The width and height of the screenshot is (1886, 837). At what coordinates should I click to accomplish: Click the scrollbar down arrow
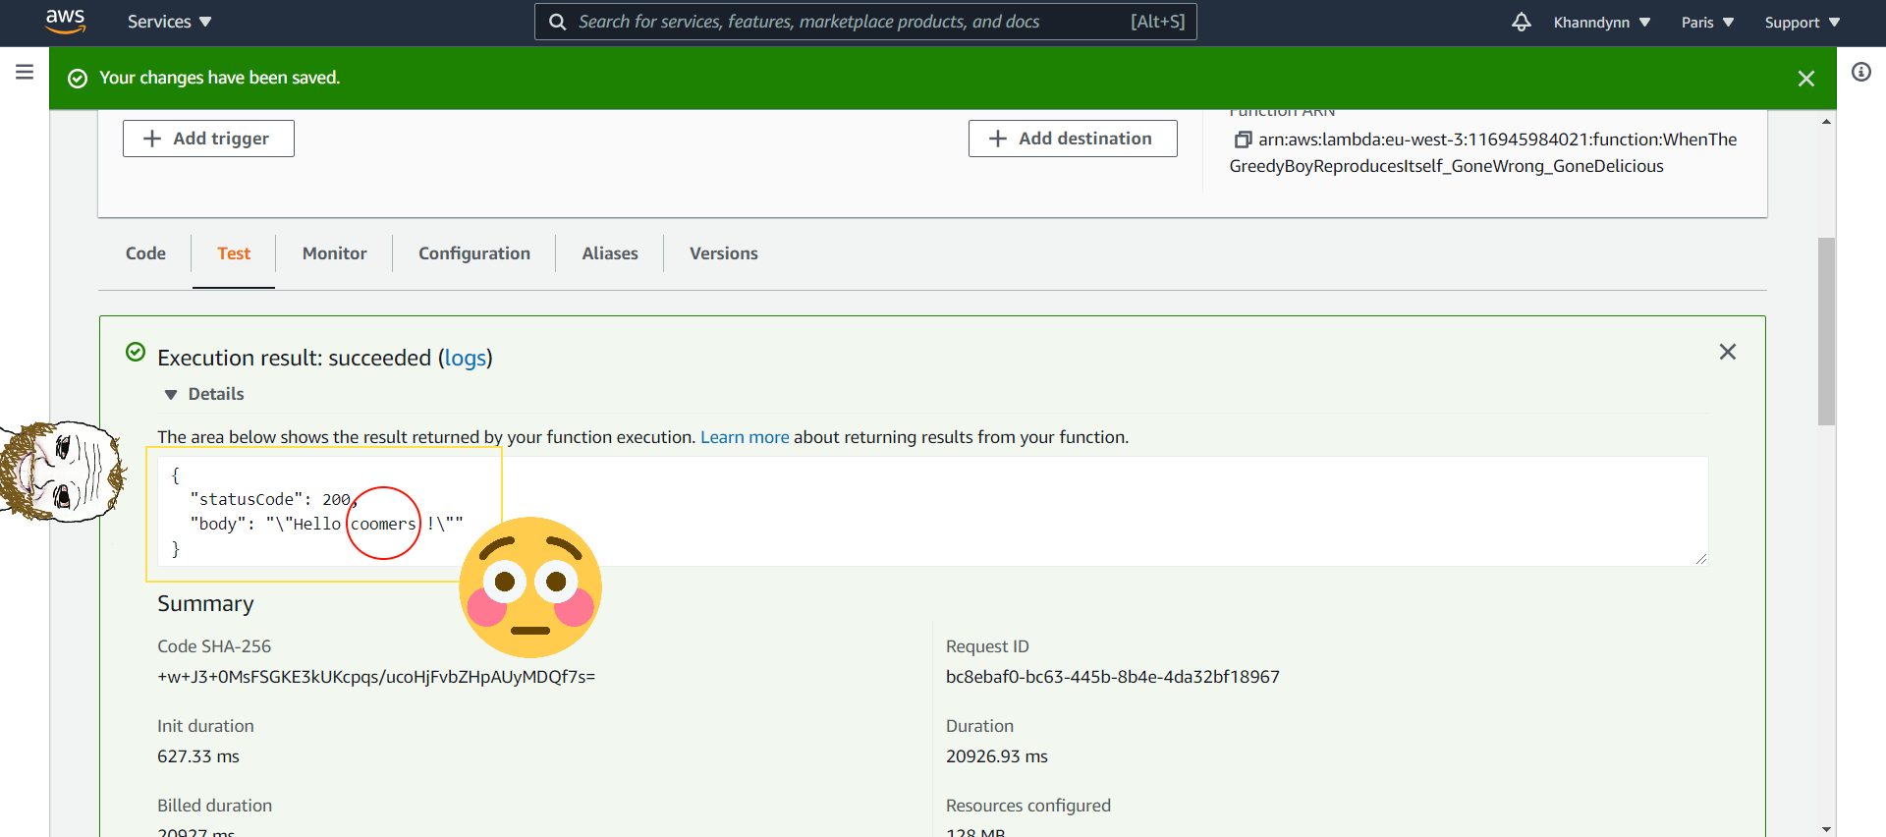[1826, 829]
